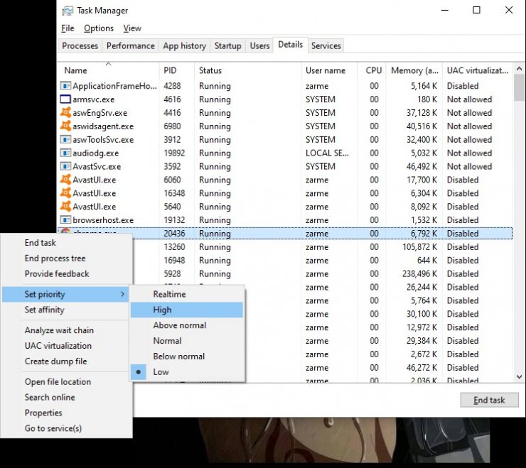Open the File menu
The width and height of the screenshot is (526, 468).
click(68, 28)
